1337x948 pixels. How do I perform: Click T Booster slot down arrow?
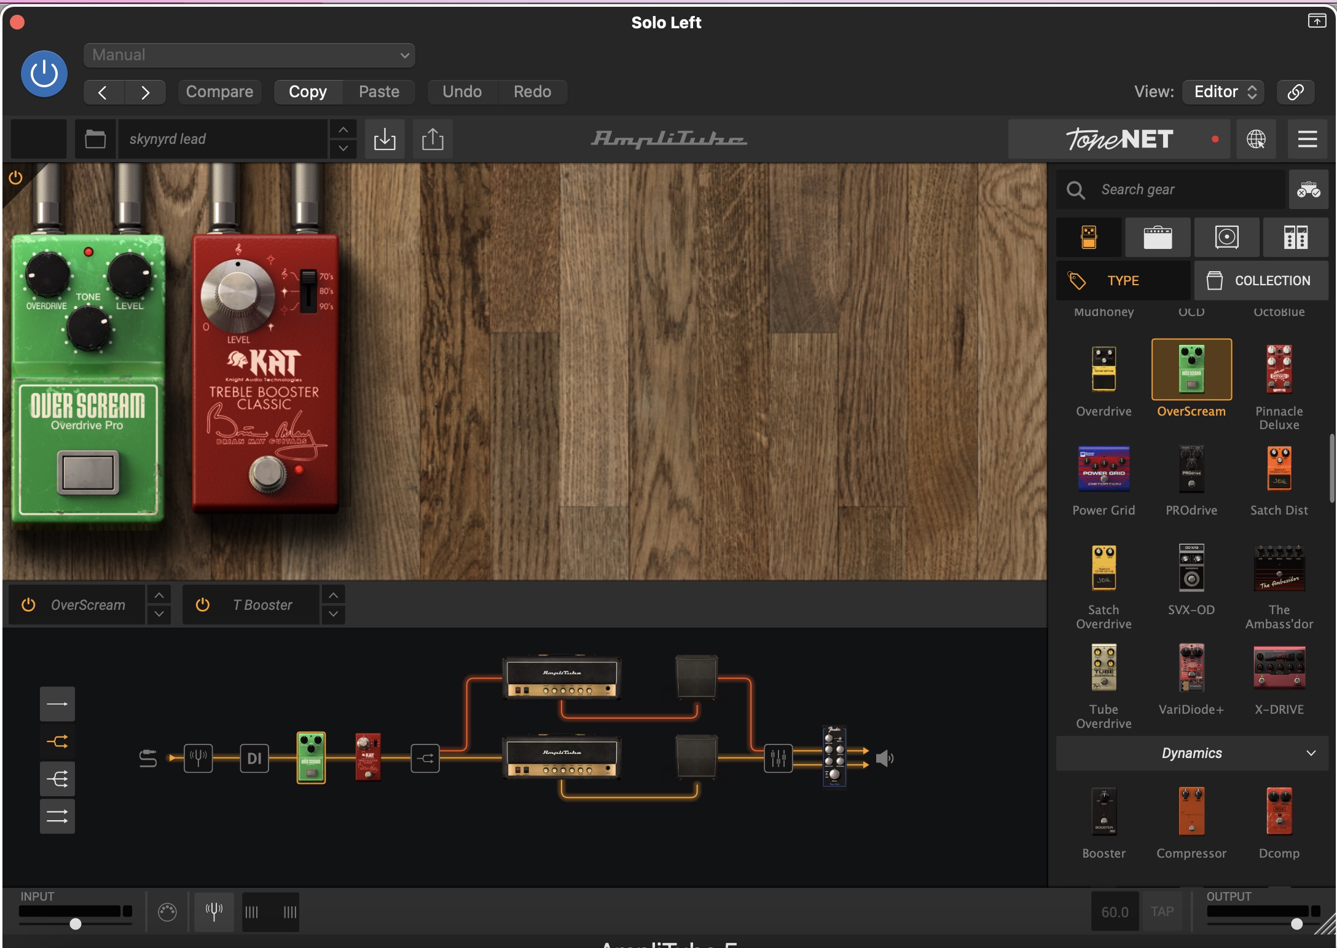pyautogui.click(x=333, y=614)
